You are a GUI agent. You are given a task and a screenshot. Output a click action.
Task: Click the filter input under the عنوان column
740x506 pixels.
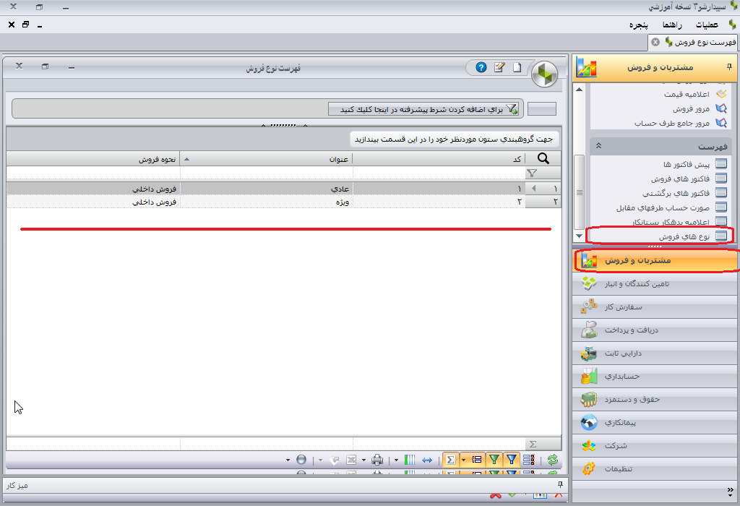[266, 173]
